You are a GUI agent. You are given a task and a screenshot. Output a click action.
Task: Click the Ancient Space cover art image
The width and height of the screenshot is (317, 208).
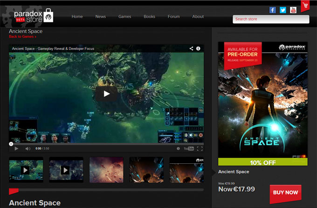coord(263,104)
